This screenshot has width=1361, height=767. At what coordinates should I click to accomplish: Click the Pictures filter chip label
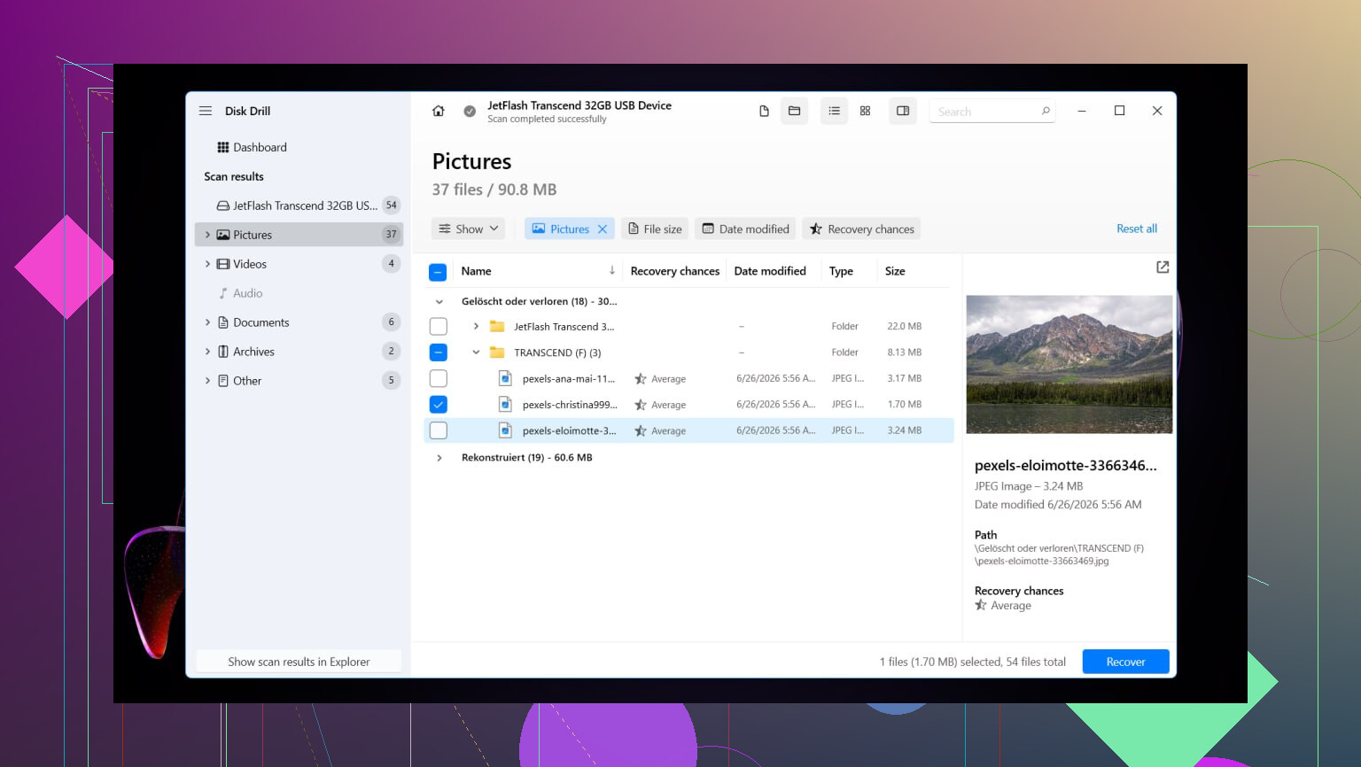coord(569,229)
